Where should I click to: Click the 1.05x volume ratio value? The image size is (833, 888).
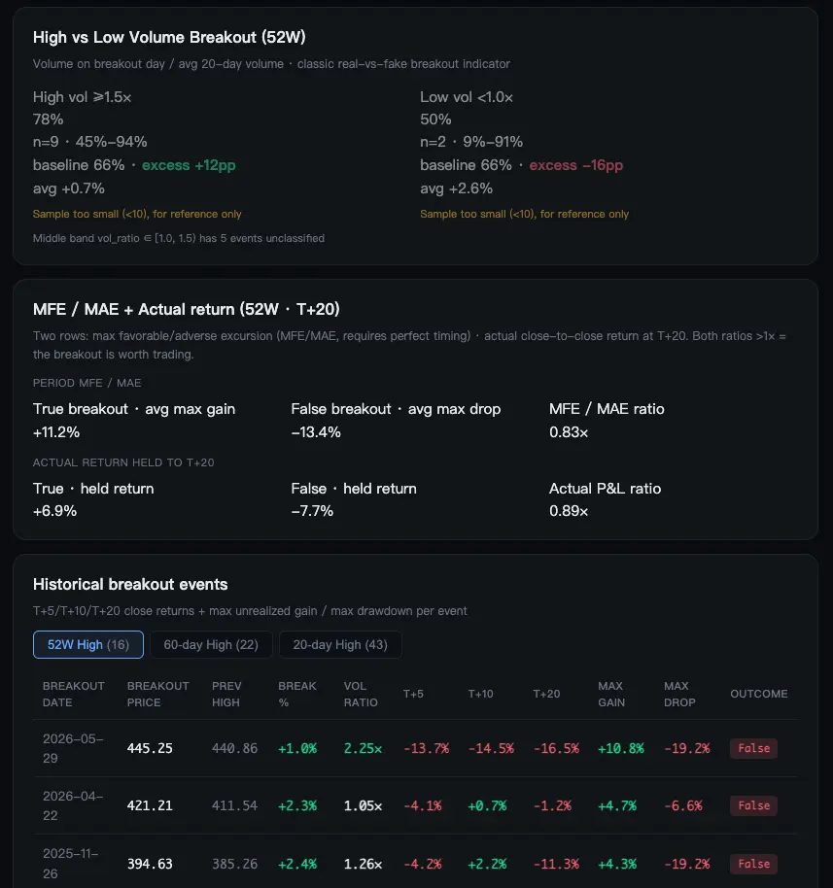(363, 805)
